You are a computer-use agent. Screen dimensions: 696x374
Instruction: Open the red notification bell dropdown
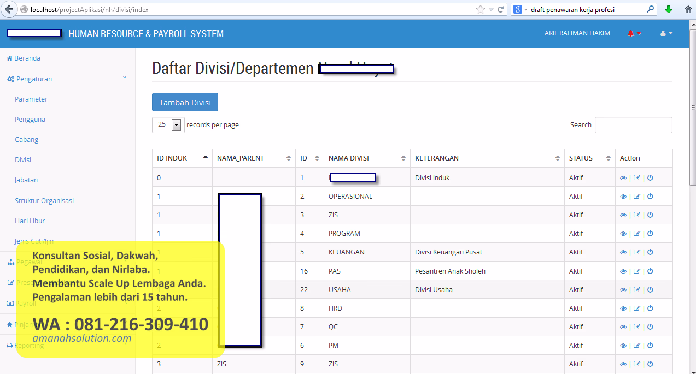pyautogui.click(x=634, y=33)
